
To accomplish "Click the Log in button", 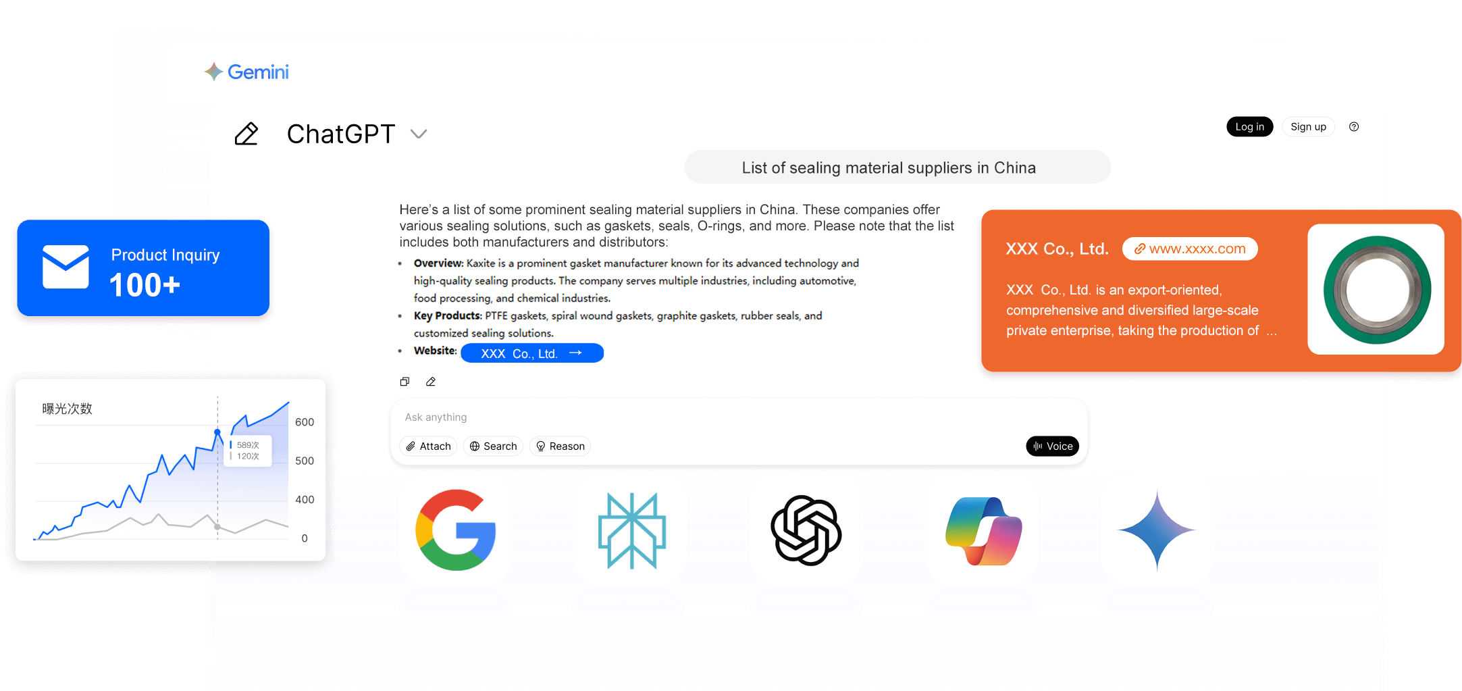I will pyautogui.click(x=1249, y=126).
